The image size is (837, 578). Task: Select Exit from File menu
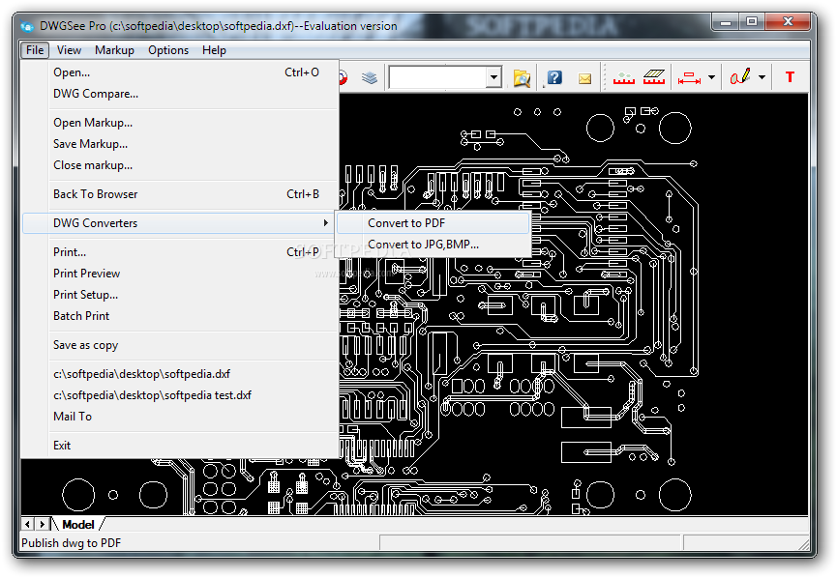click(180, 446)
